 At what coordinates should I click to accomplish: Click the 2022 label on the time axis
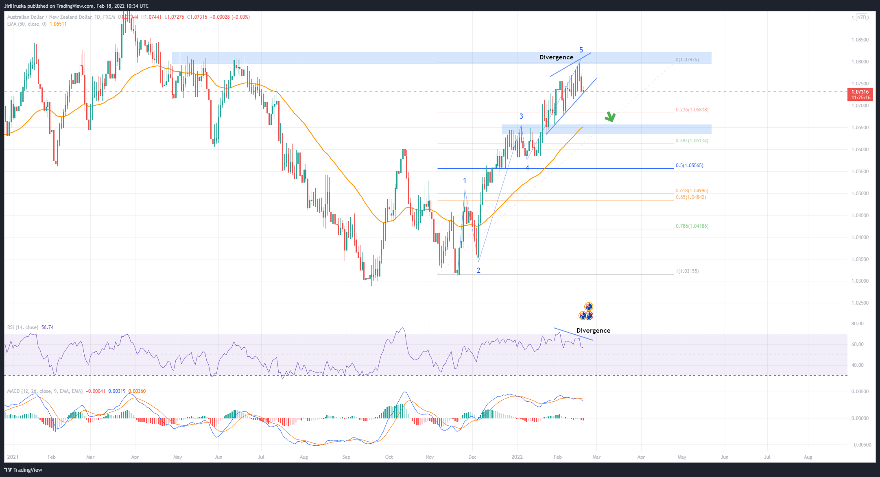pos(517,457)
